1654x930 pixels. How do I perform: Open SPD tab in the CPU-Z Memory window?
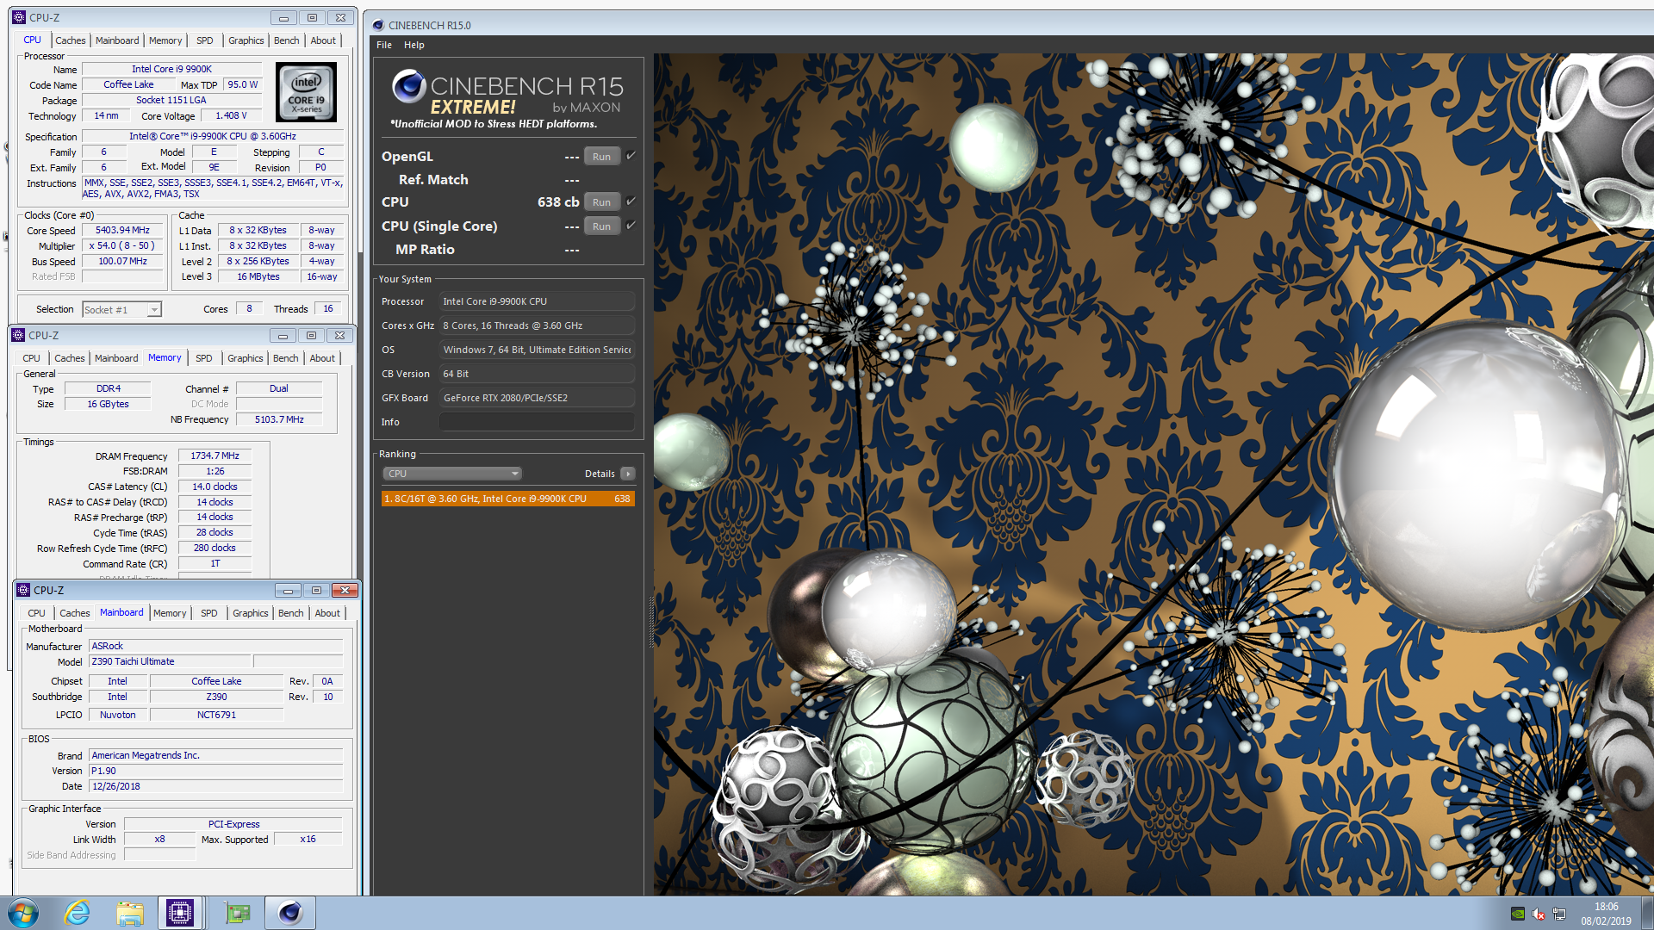click(x=203, y=358)
